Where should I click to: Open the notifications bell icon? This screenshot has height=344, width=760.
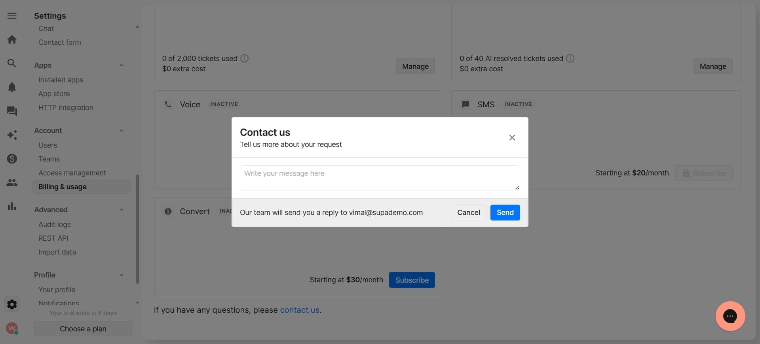pos(12,87)
